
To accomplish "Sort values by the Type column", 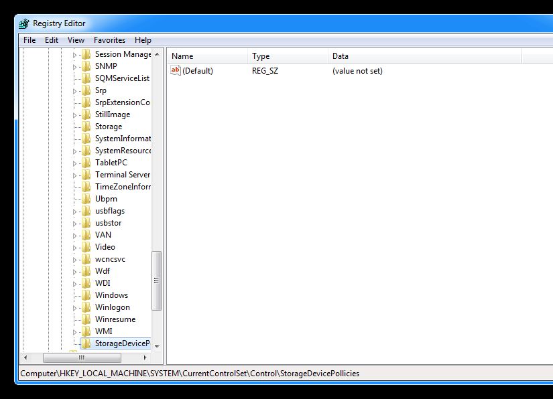I will point(288,56).
